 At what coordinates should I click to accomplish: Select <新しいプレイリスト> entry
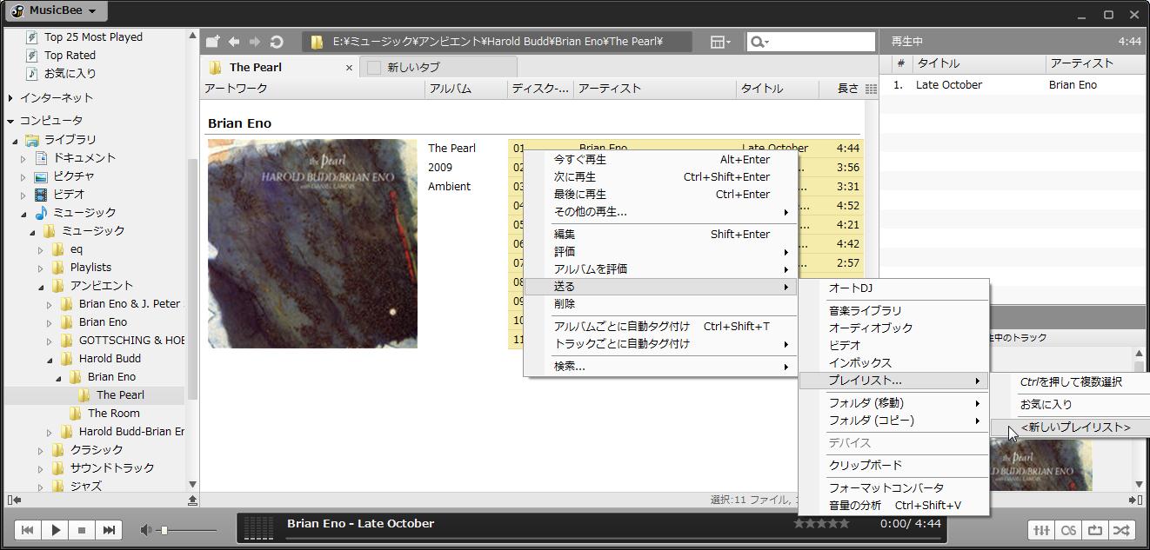coord(1071,427)
